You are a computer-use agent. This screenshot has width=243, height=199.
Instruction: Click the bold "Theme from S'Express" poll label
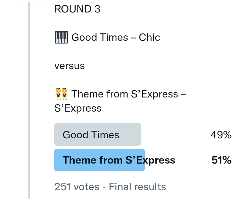pyautogui.click(x=119, y=160)
